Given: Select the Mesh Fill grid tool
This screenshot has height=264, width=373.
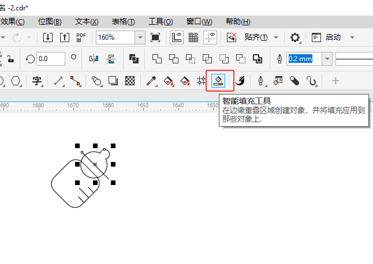Looking at the screenshot, I should click(x=202, y=81).
